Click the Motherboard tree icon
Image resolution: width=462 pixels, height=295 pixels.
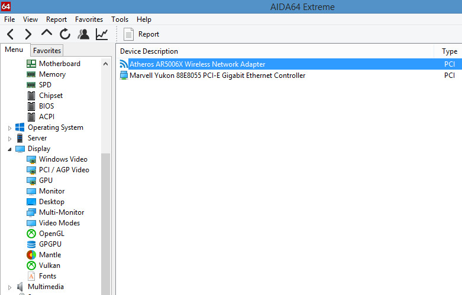click(31, 64)
